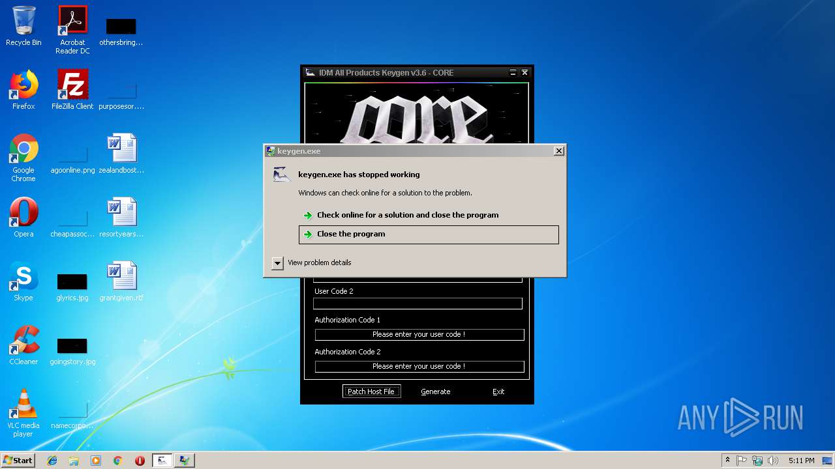
Task: Open the CCleaner desktop shortcut
Action: (x=23, y=345)
